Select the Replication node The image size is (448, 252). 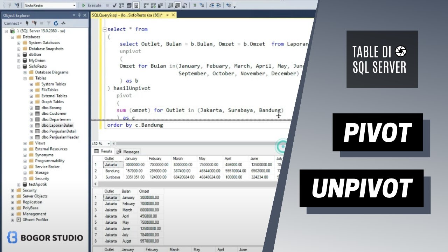click(33, 202)
